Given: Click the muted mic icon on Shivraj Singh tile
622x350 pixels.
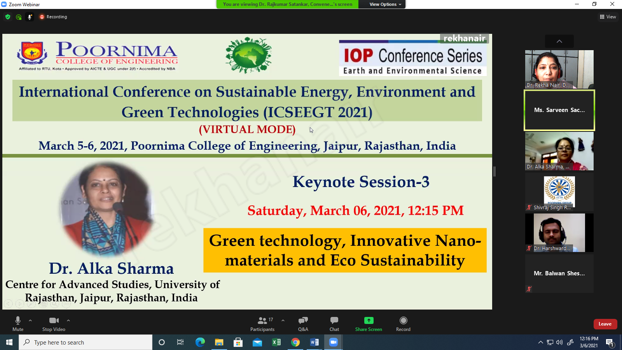Looking at the screenshot, I should pyautogui.click(x=529, y=207).
